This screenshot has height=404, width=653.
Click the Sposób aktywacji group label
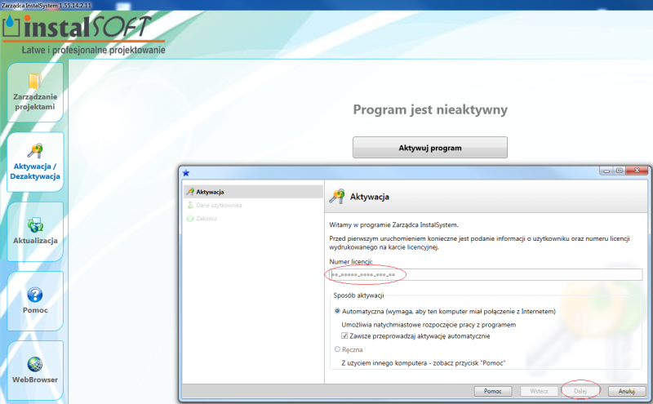(358, 295)
